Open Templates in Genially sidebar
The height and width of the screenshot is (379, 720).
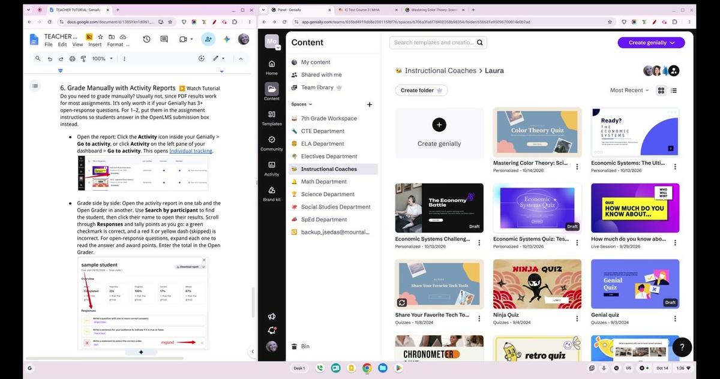[272, 118]
